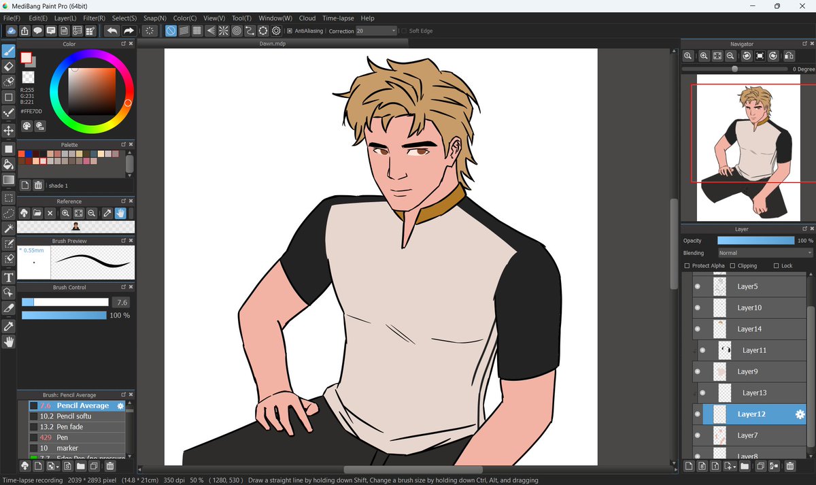This screenshot has width=816, height=485.
Task: Select the marker brush
Action: tap(76, 448)
